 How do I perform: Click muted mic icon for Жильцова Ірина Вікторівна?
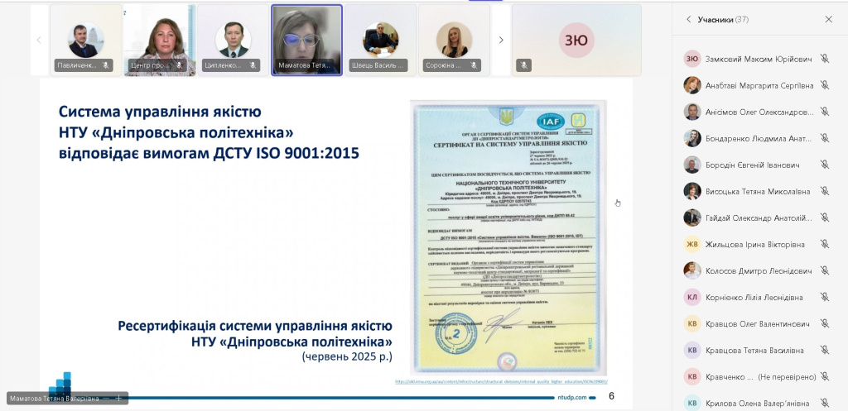coord(824,244)
